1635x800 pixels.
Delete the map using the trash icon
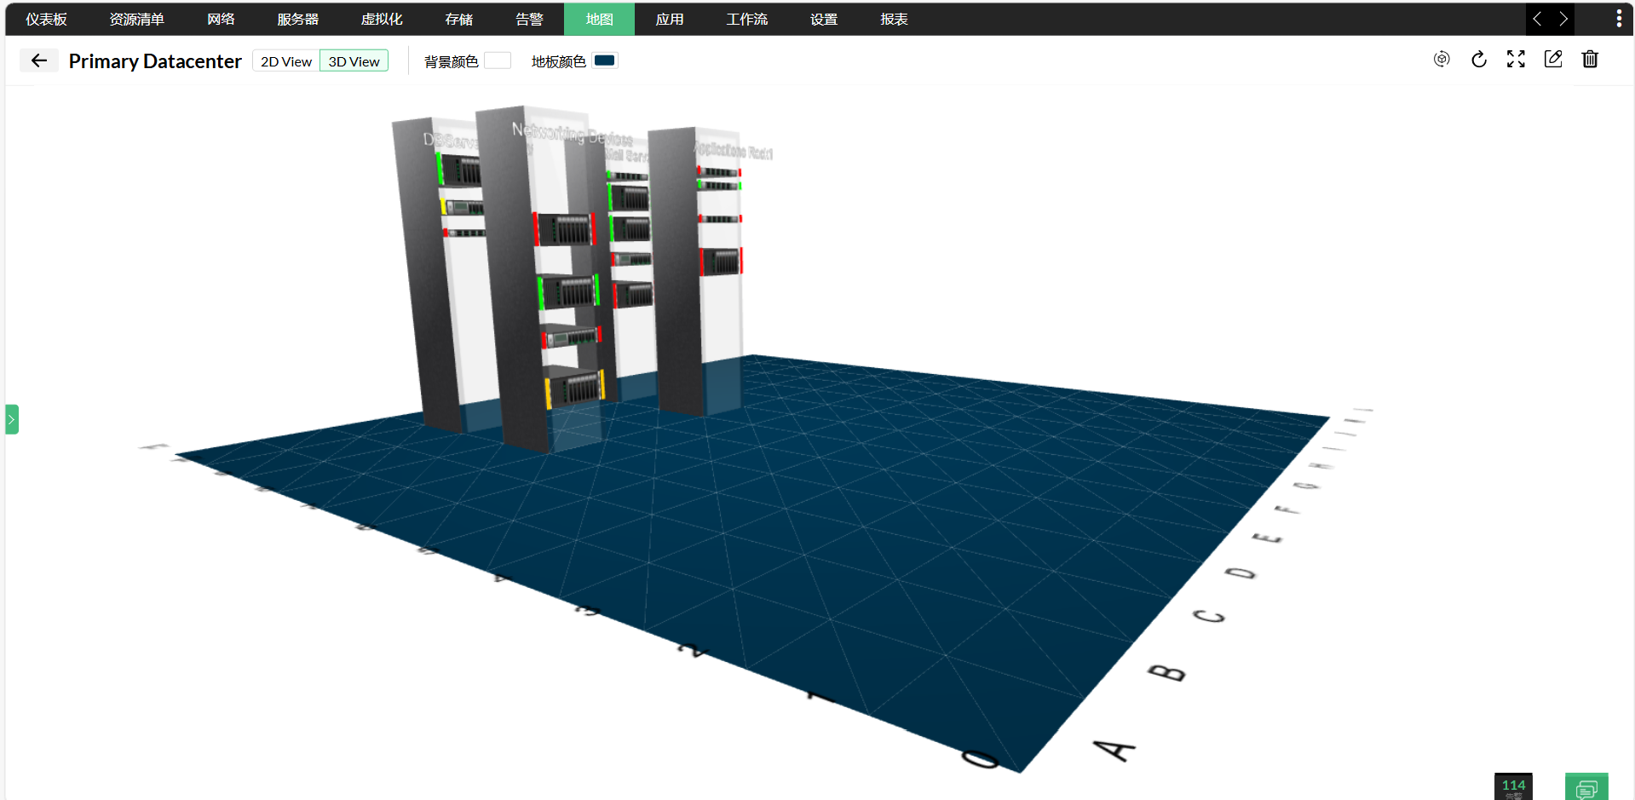click(1589, 60)
